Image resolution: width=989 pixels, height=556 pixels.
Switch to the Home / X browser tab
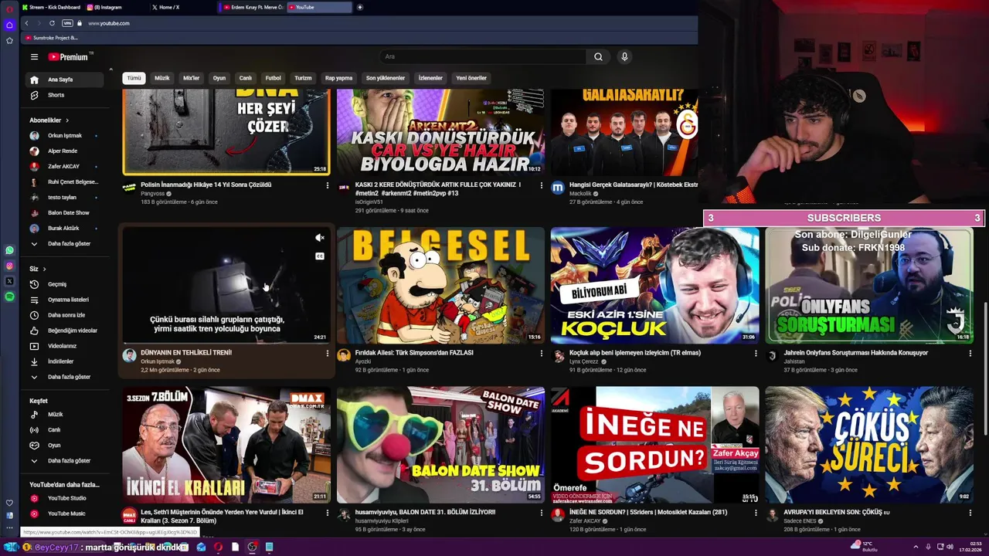click(x=182, y=7)
